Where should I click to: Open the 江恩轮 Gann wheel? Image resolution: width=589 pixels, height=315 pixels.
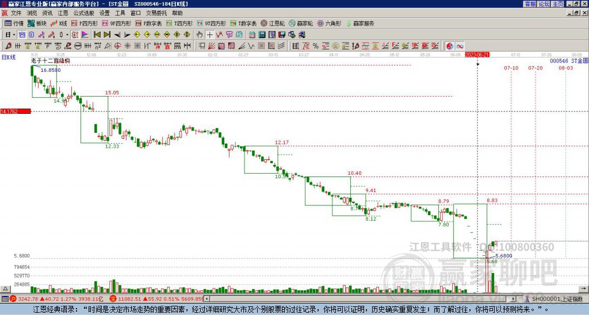click(x=273, y=23)
